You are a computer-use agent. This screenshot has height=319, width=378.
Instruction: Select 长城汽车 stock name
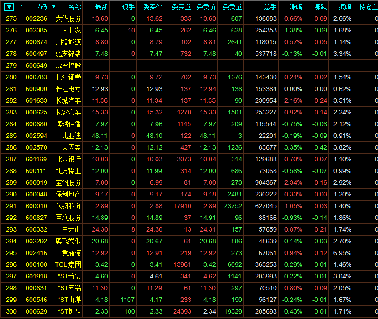[68, 100]
